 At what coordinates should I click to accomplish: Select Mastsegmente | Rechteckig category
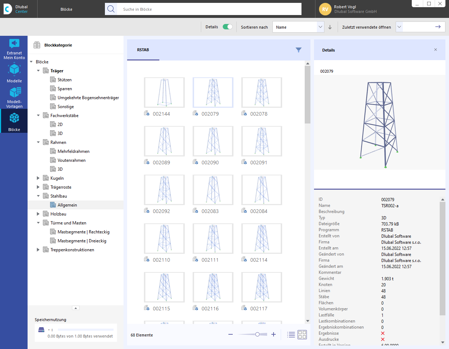(83, 232)
